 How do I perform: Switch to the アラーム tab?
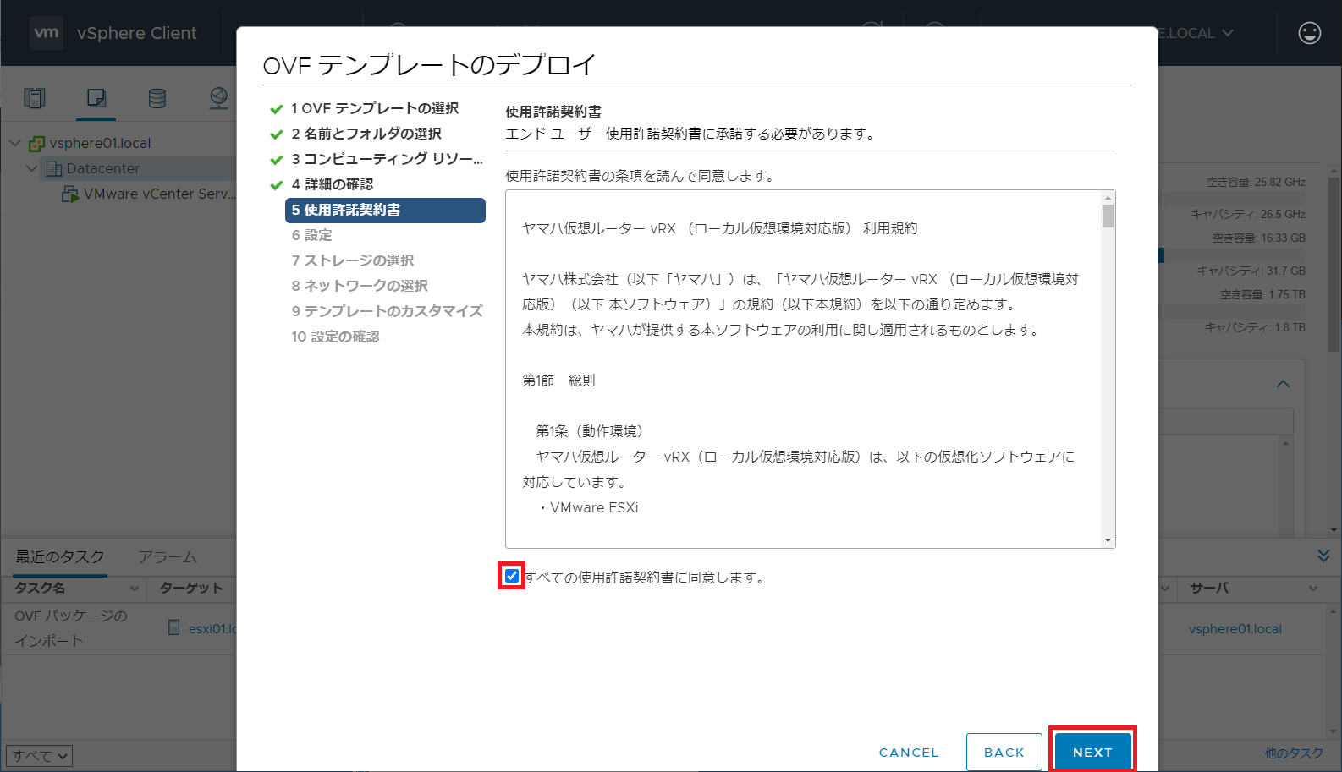pyautogui.click(x=168, y=556)
